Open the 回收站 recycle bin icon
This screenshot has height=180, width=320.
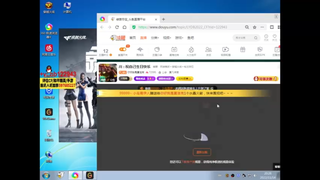pos(49,136)
